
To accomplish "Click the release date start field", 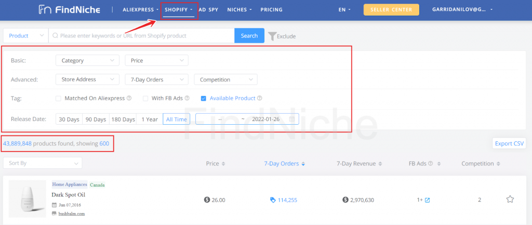I will (220, 119).
